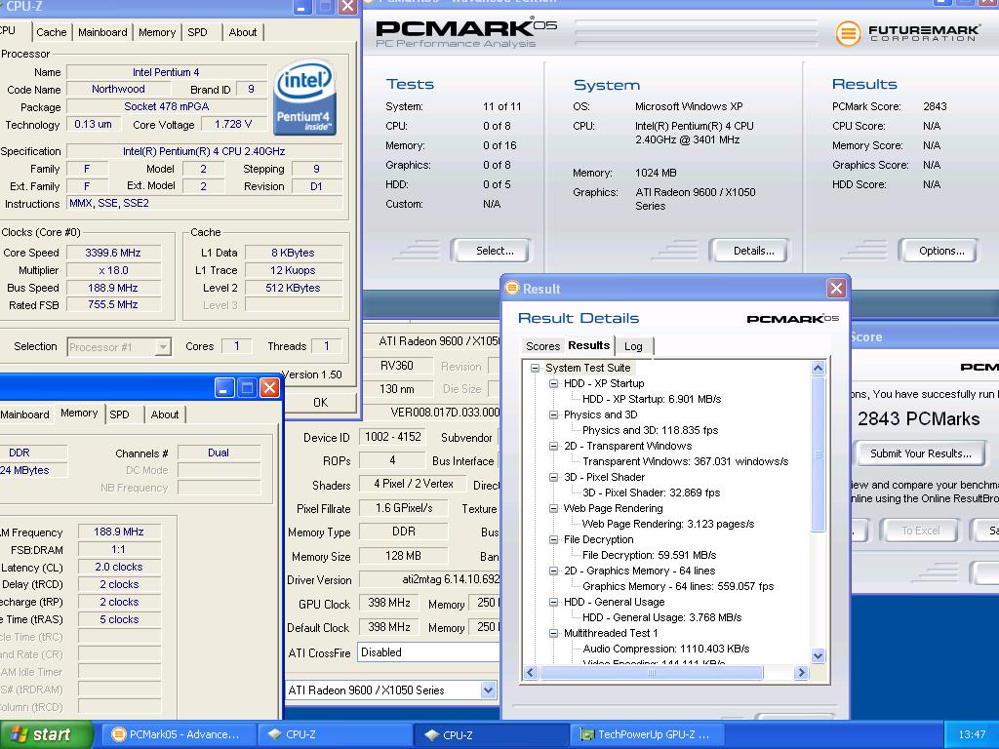Close the Result dialog

[836, 289]
